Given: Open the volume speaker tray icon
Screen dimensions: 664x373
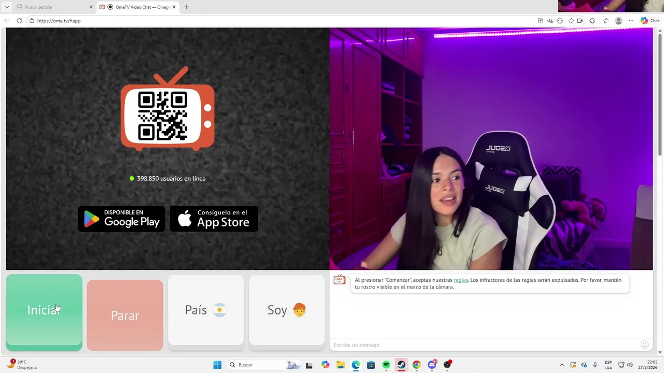Looking at the screenshot, I should click(630, 365).
